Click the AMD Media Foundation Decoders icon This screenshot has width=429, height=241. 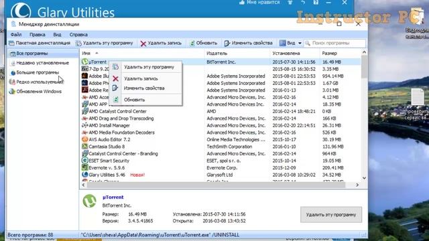[x=85, y=133]
